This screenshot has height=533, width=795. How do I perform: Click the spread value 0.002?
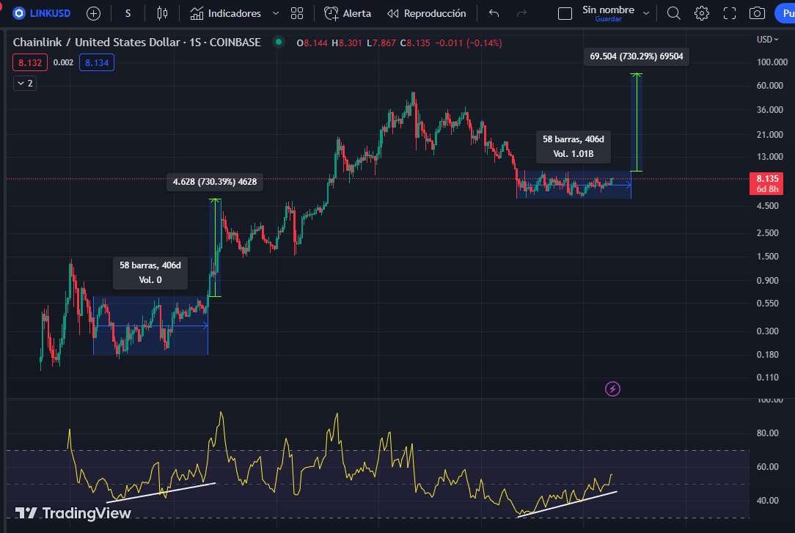coord(63,63)
